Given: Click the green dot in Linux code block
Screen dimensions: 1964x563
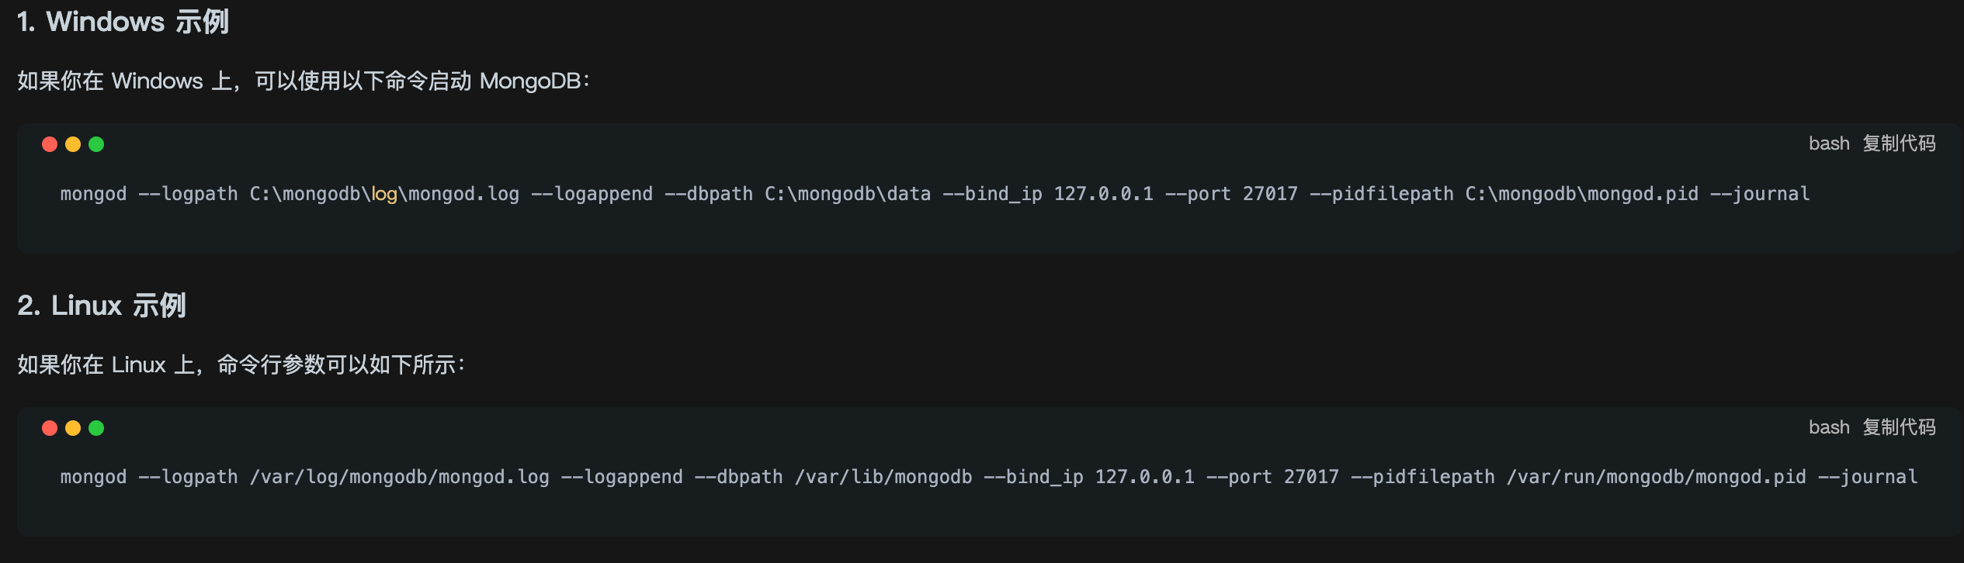Looking at the screenshot, I should click(x=96, y=428).
